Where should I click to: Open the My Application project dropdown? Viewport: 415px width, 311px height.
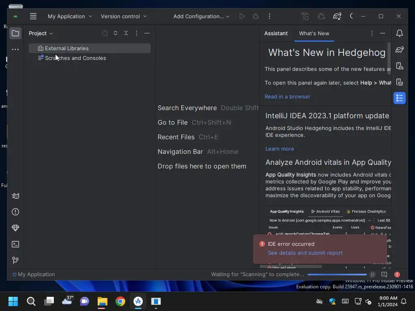[x=70, y=16]
